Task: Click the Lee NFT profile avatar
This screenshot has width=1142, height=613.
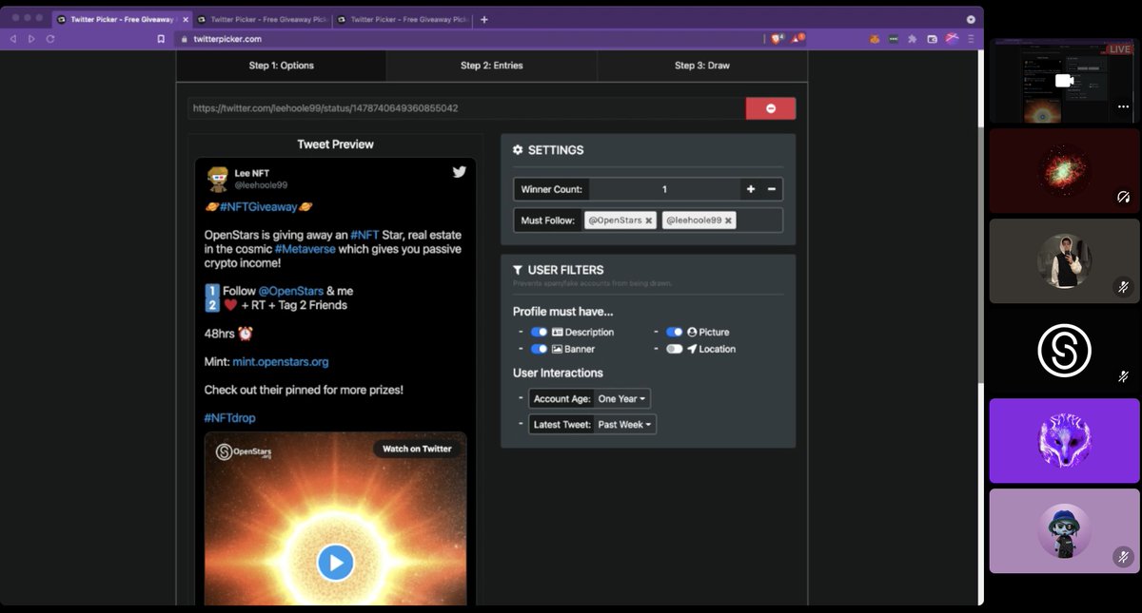Action: click(217, 179)
